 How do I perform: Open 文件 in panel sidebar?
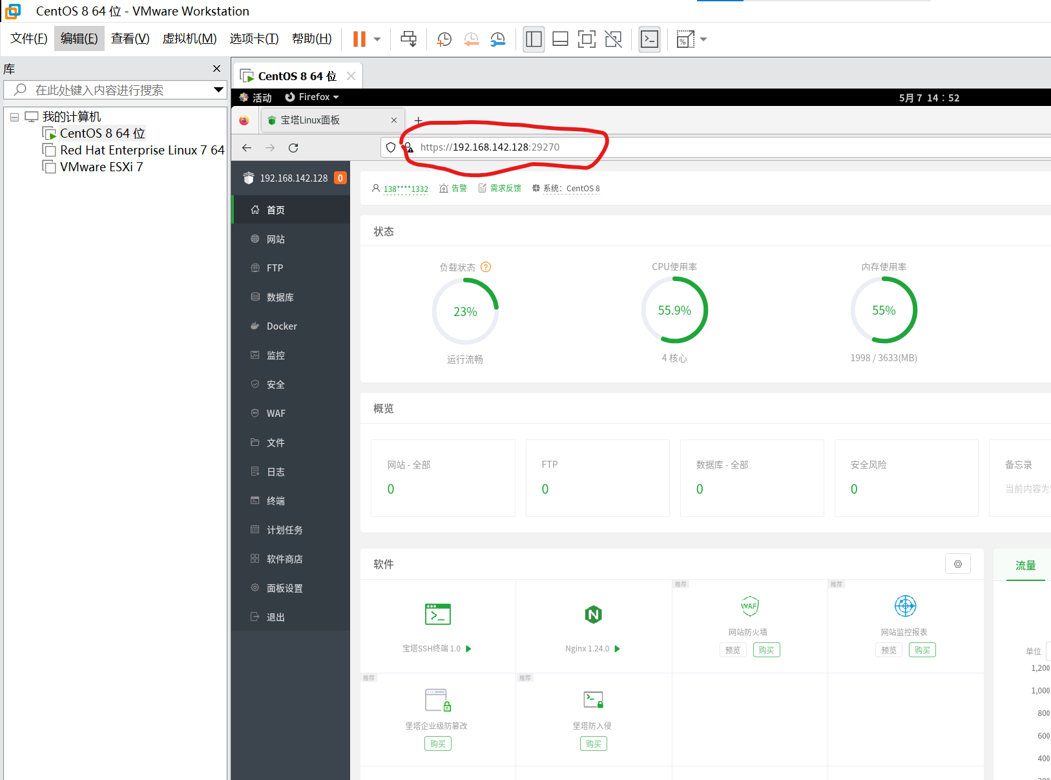(x=291, y=443)
